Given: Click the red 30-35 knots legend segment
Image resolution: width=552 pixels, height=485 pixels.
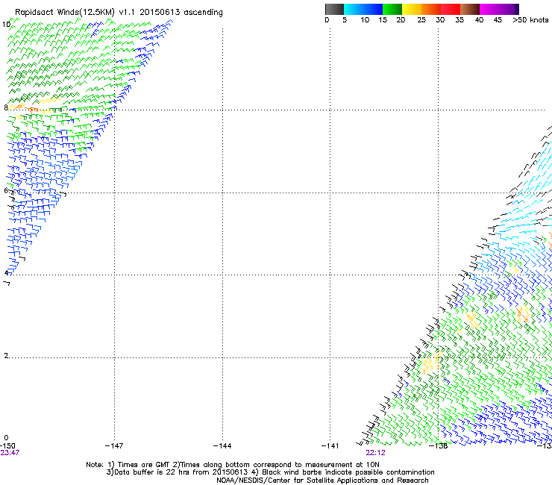Looking at the screenshot, I should click(x=451, y=9).
